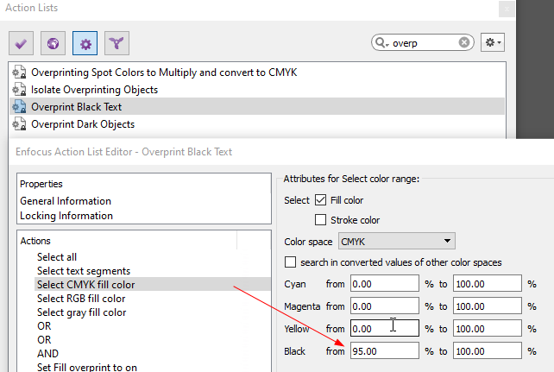Image resolution: width=554 pixels, height=372 pixels.
Task: Select Set Fill overprint to on action
Action: tap(87, 368)
